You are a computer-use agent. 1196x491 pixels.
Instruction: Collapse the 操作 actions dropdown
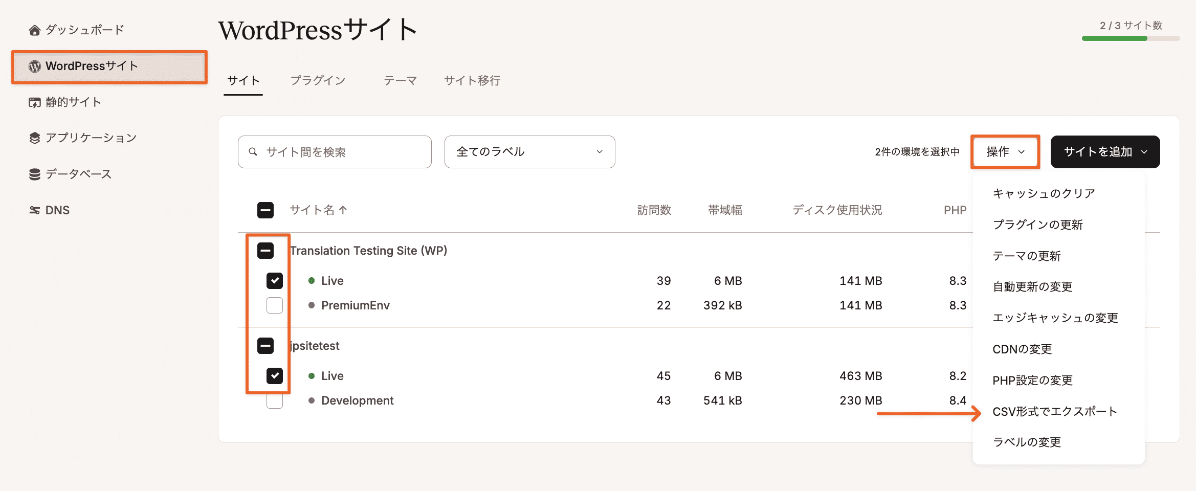click(1005, 152)
